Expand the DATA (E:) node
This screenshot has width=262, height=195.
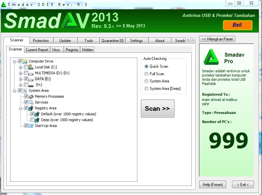[21, 79]
